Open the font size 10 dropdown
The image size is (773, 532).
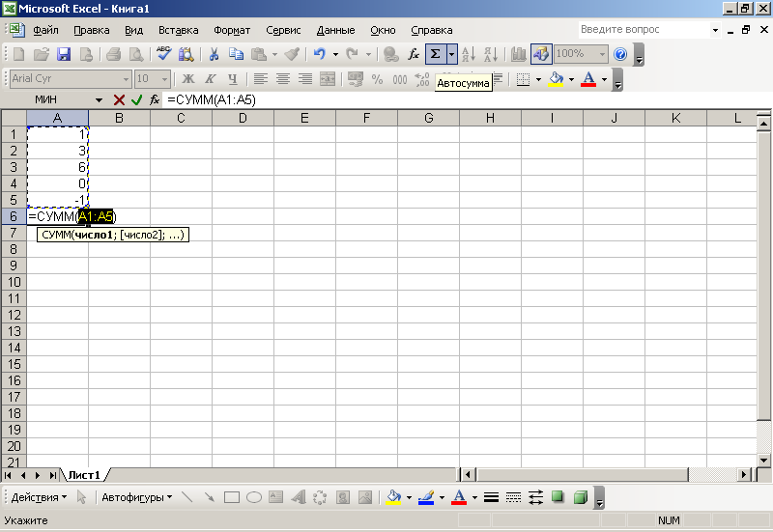click(164, 79)
